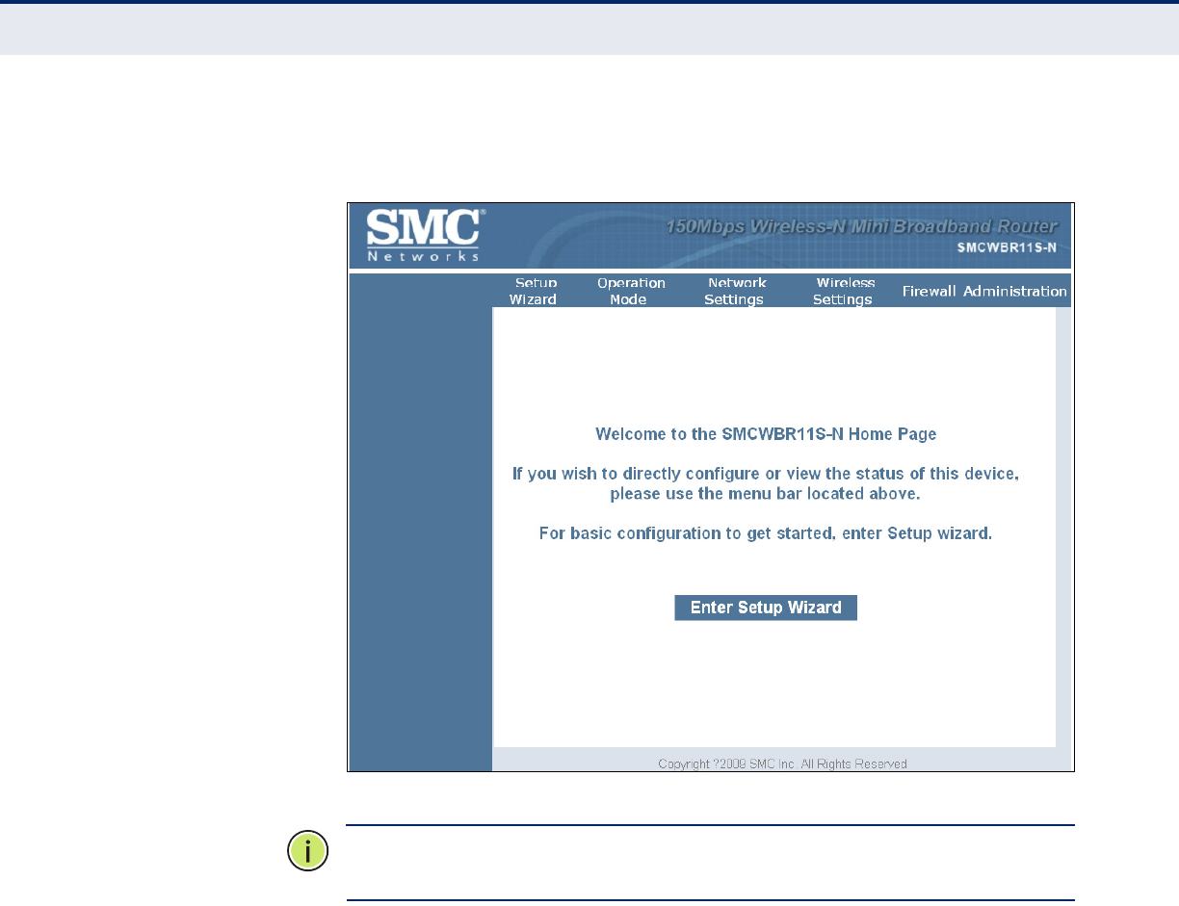
Task: Click the Enter Setup Wizard button
Action: point(766,608)
